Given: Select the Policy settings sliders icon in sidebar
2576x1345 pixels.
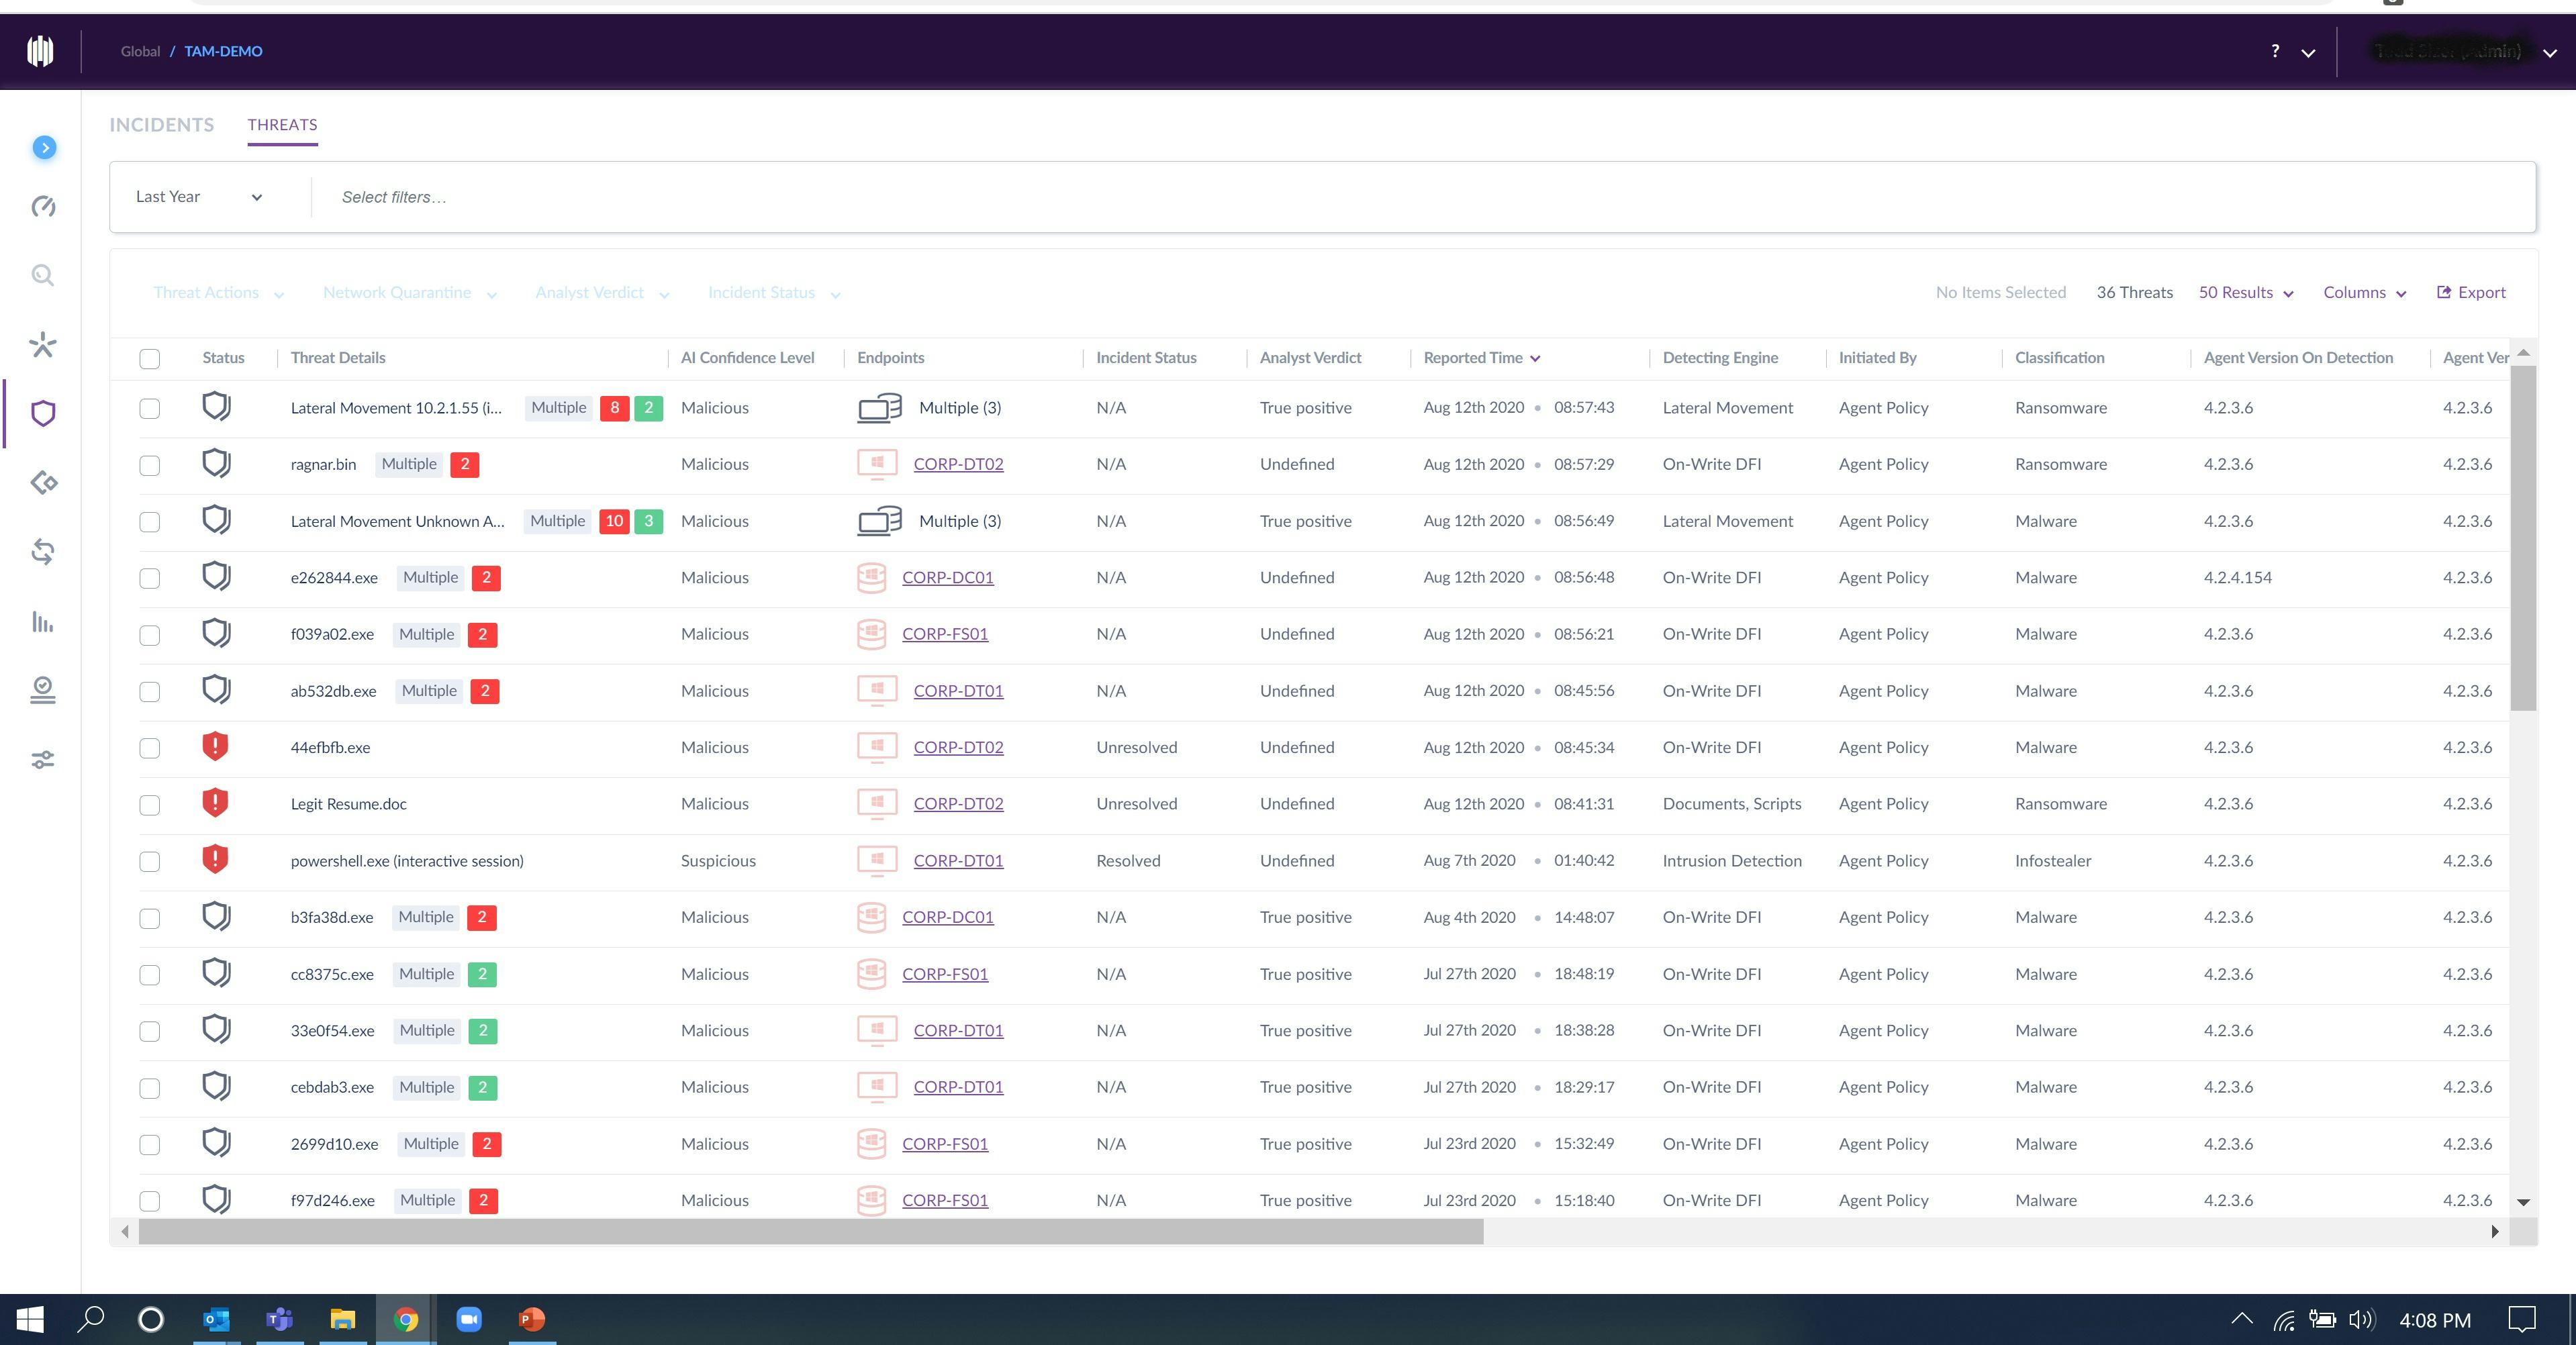Looking at the screenshot, I should [x=42, y=760].
